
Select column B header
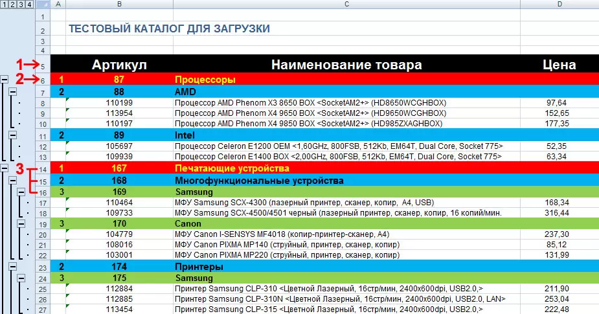(x=119, y=5)
